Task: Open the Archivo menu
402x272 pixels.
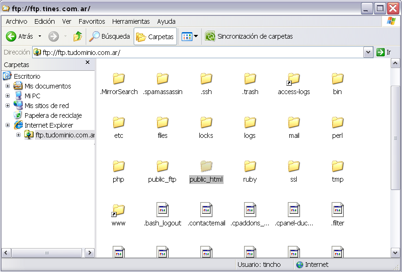Action: [x=16, y=21]
